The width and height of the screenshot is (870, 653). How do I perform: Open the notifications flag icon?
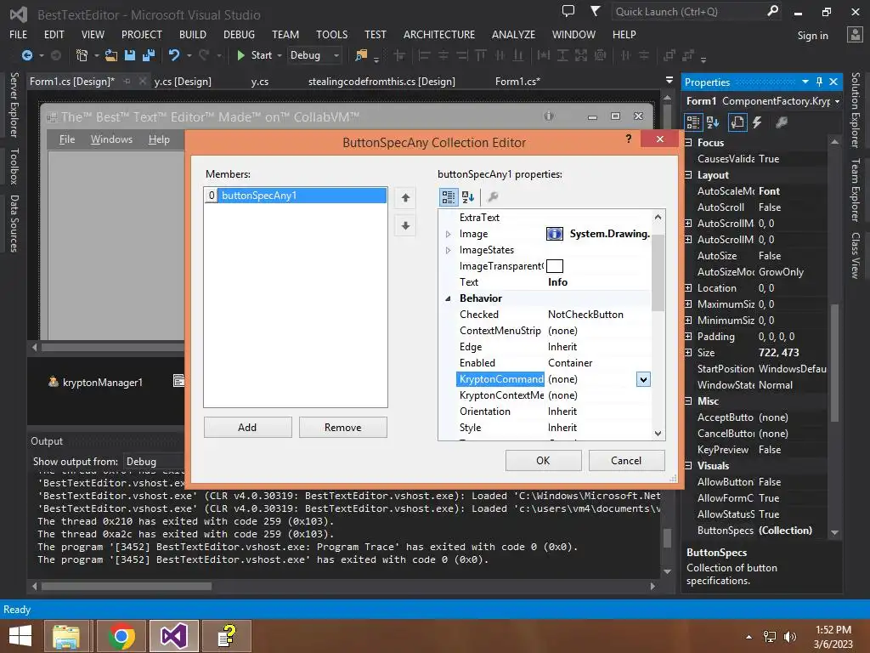pyautogui.click(x=595, y=11)
